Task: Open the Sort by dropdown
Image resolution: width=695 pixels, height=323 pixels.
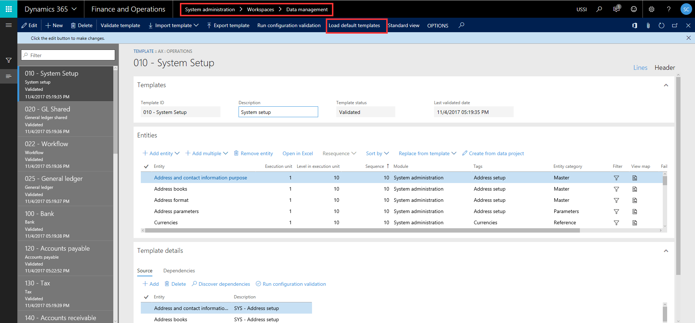Action: tap(377, 153)
